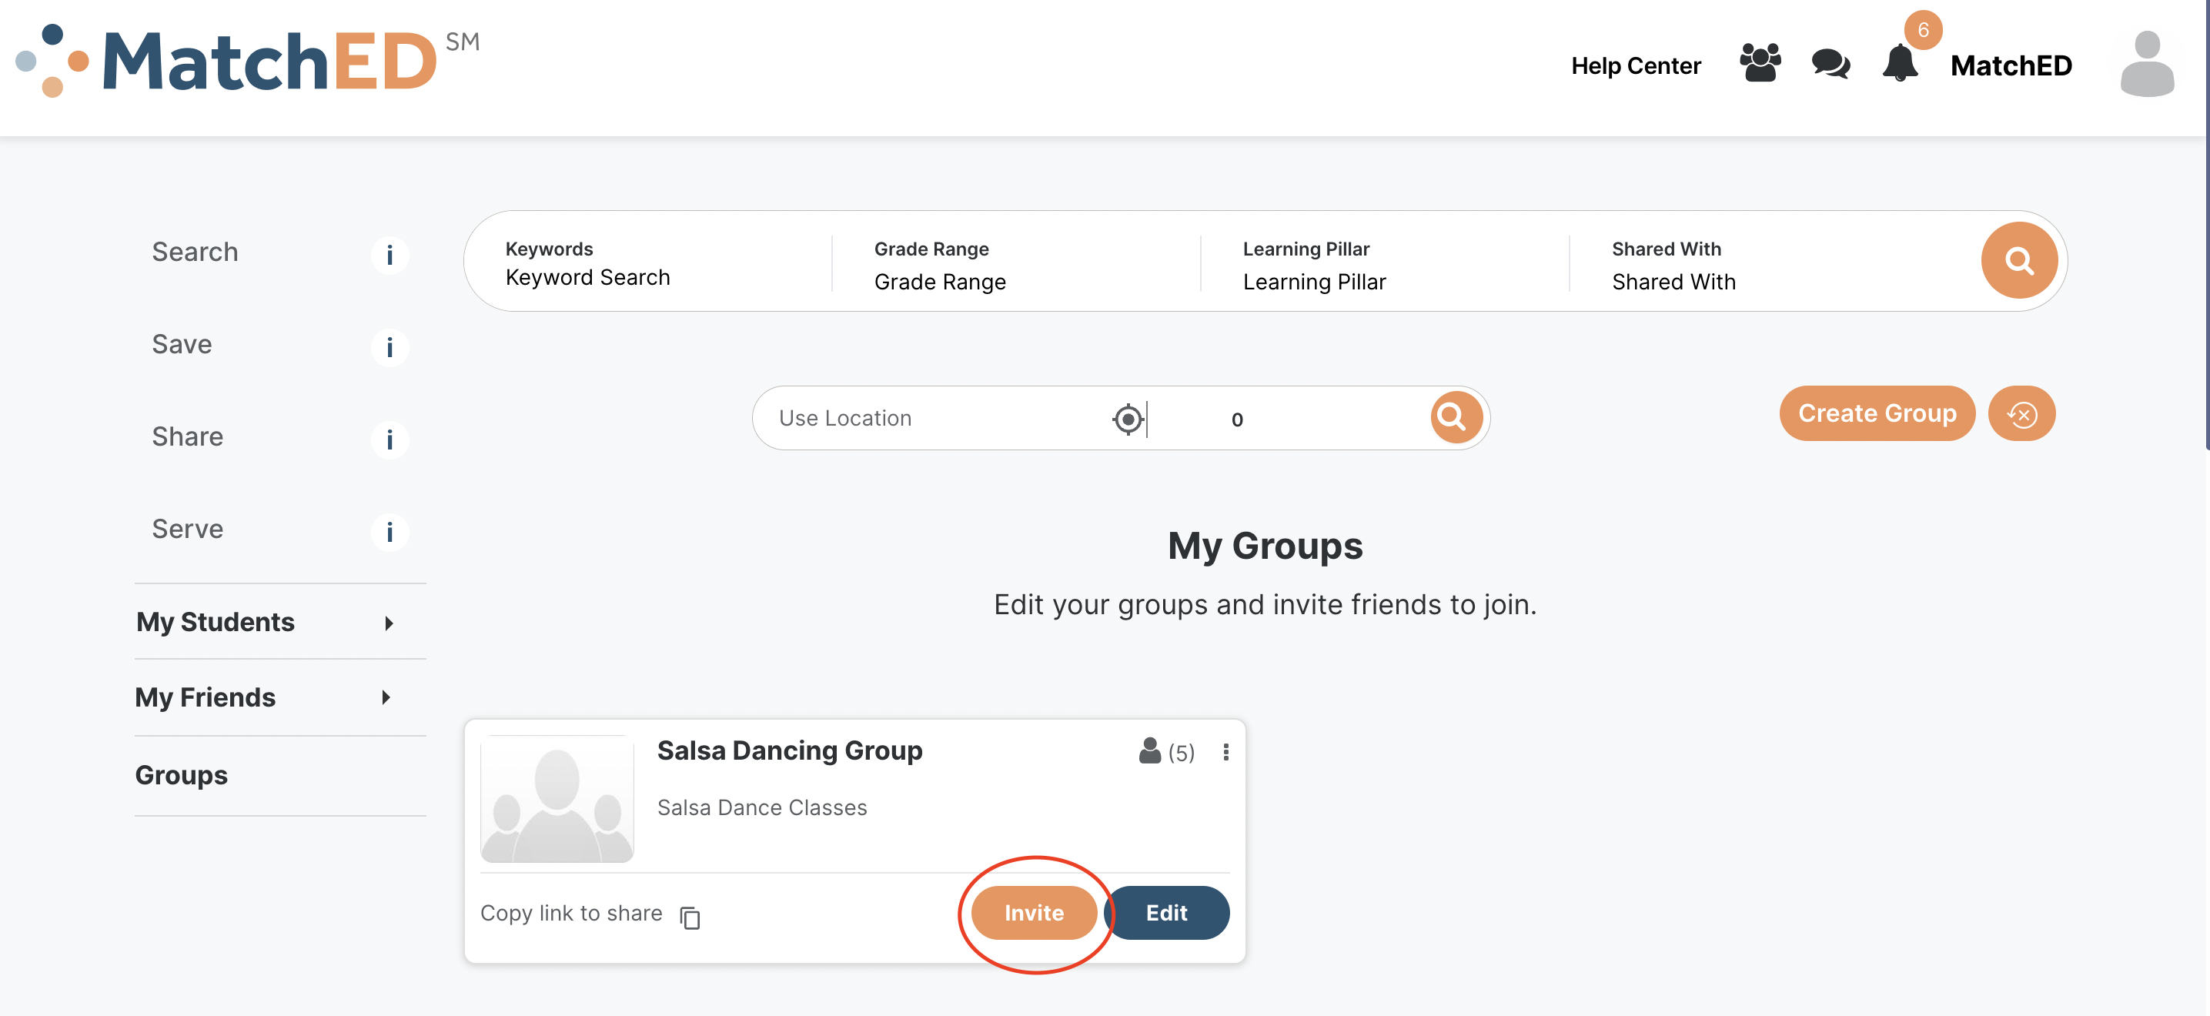
Task: Select Groups in the sidebar
Action: [181, 775]
